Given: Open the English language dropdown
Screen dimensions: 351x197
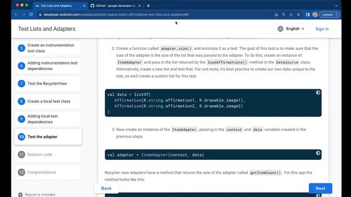Looking at the screenshot, I should coord(291,28).
